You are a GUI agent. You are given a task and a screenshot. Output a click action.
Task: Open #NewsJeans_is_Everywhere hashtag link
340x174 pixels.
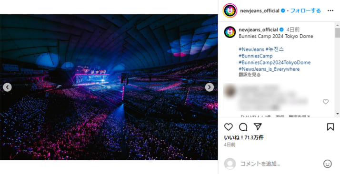(269, 69)
